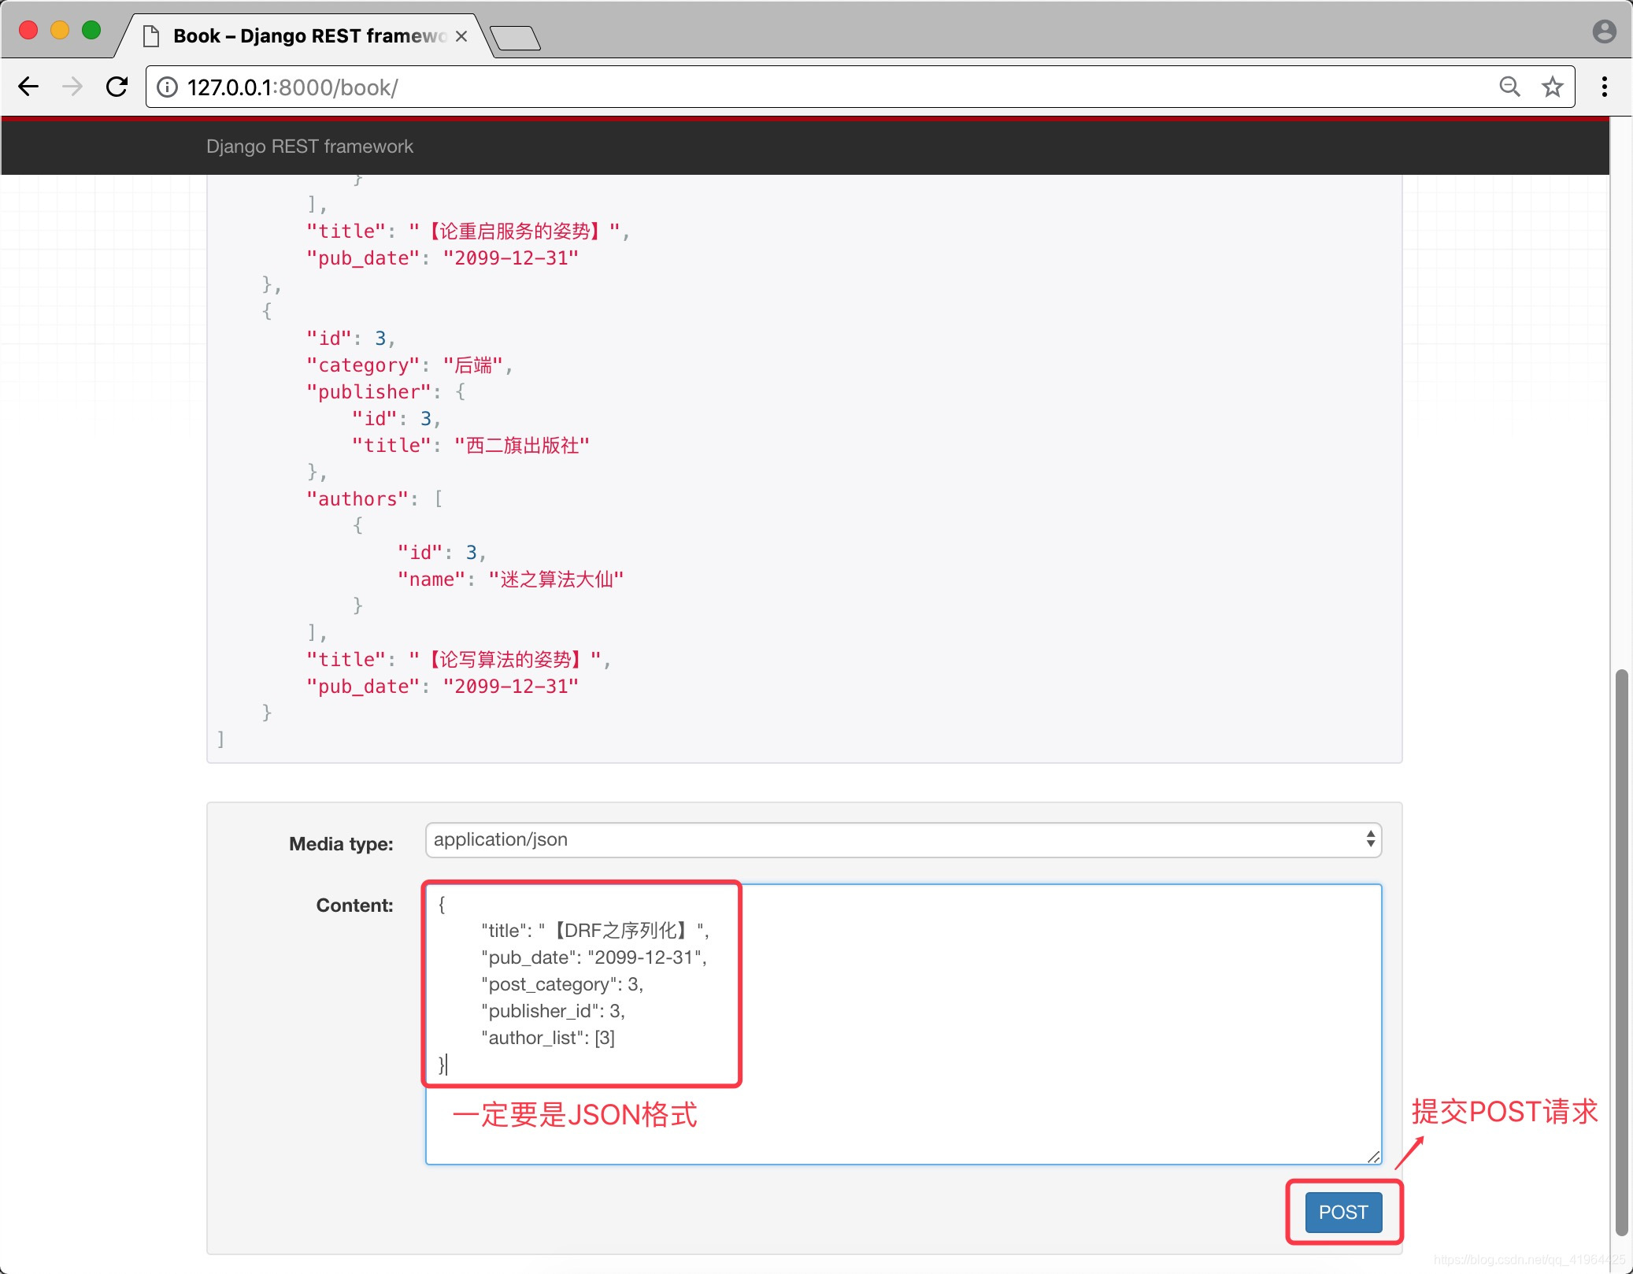The image size is (1633, 1274).
Task: Open the Chrome profile avatar icon
Action: [x=1604, y=31]
